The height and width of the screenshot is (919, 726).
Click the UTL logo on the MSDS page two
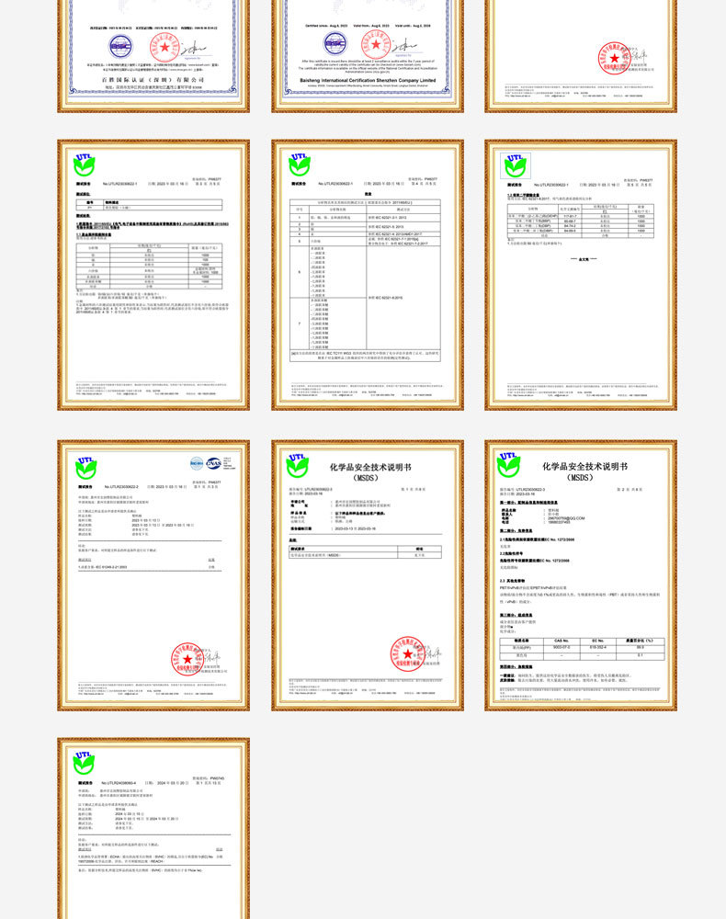click(x=508, y=465)
